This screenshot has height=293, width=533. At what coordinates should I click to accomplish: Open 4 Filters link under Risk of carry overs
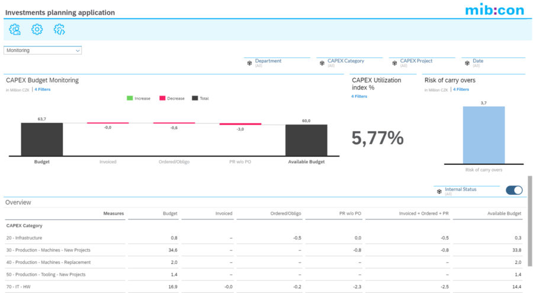click(461, 90)
